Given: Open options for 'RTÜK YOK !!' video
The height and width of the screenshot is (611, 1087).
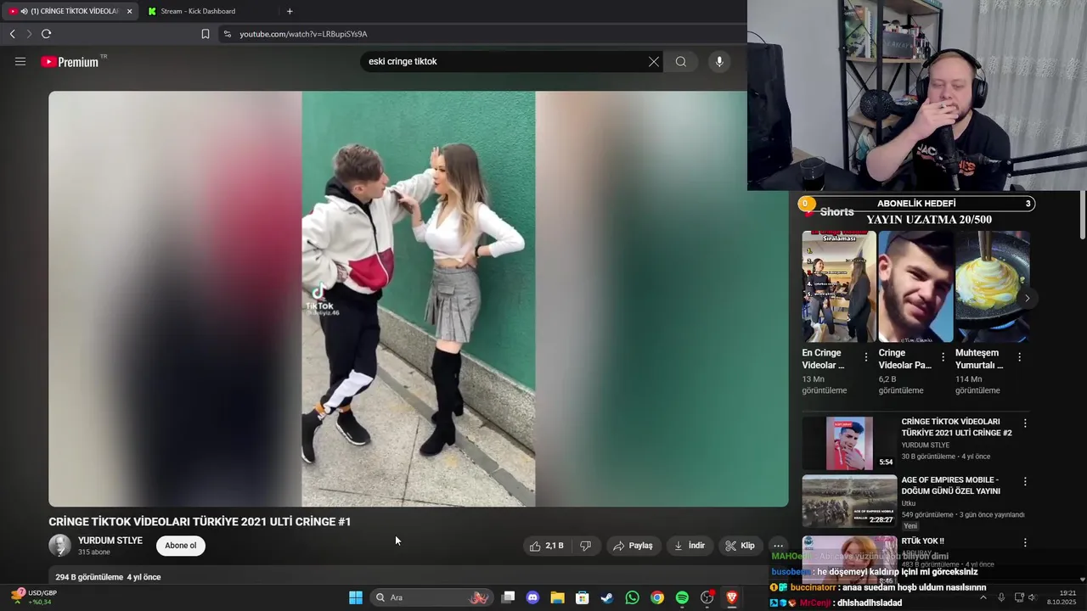Looking at the screenshot, I should pyautogui.click(x=1025, y=542).
